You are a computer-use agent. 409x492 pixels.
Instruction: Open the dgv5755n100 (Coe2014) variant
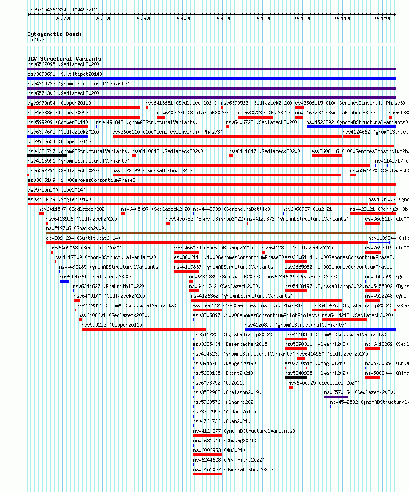(57, 190)
